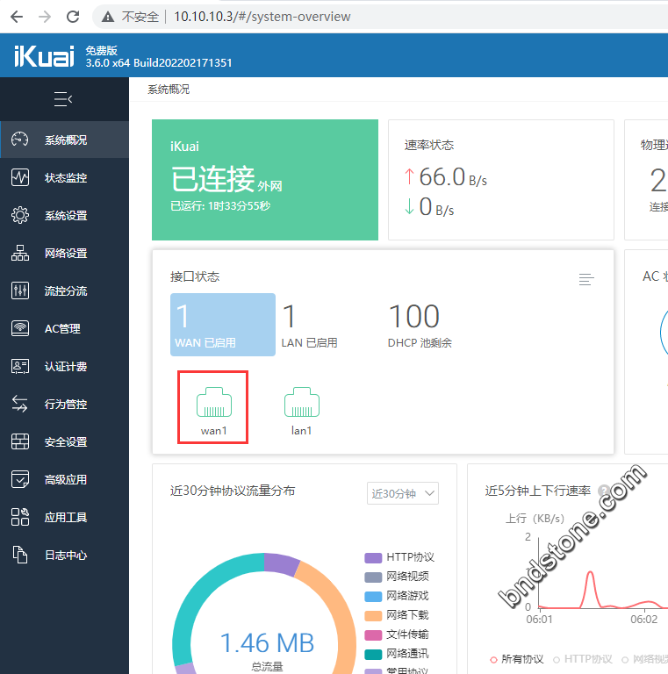Click the browser back arrow
668x674 pixels.
17,17
